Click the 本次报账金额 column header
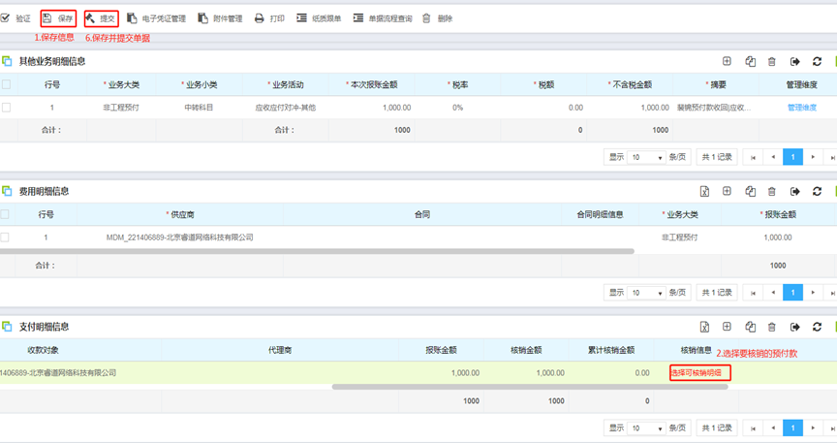Viewport: 837px width, 443px height. click(x=372, y=84)
